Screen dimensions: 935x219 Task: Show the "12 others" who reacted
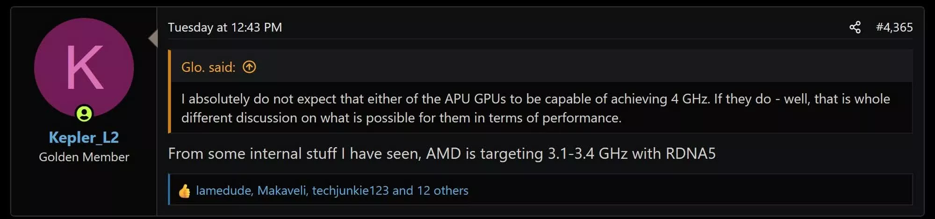pyautogui.click(x=443, y=191)
